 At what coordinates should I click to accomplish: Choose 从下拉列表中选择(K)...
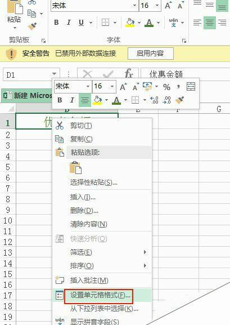coord(102,309)
